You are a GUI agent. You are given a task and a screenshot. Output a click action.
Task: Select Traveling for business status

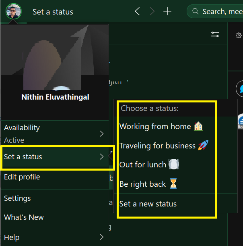164,146
